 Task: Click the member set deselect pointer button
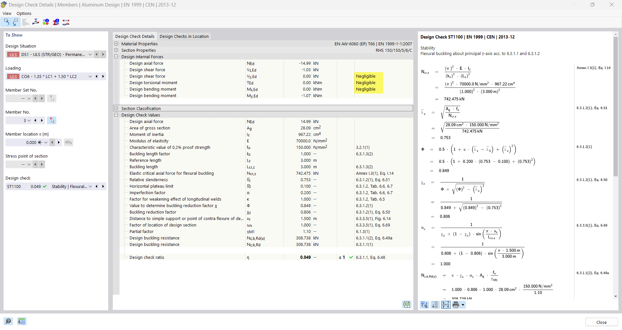pyautogui.click(x=52, y=98)
